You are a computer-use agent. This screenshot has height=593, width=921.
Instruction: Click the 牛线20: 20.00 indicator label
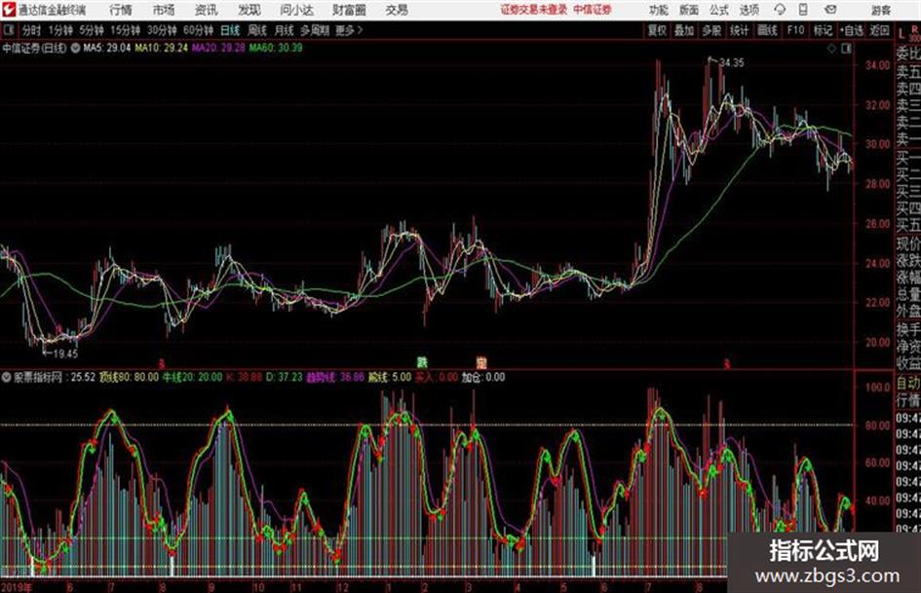point(192,377)
